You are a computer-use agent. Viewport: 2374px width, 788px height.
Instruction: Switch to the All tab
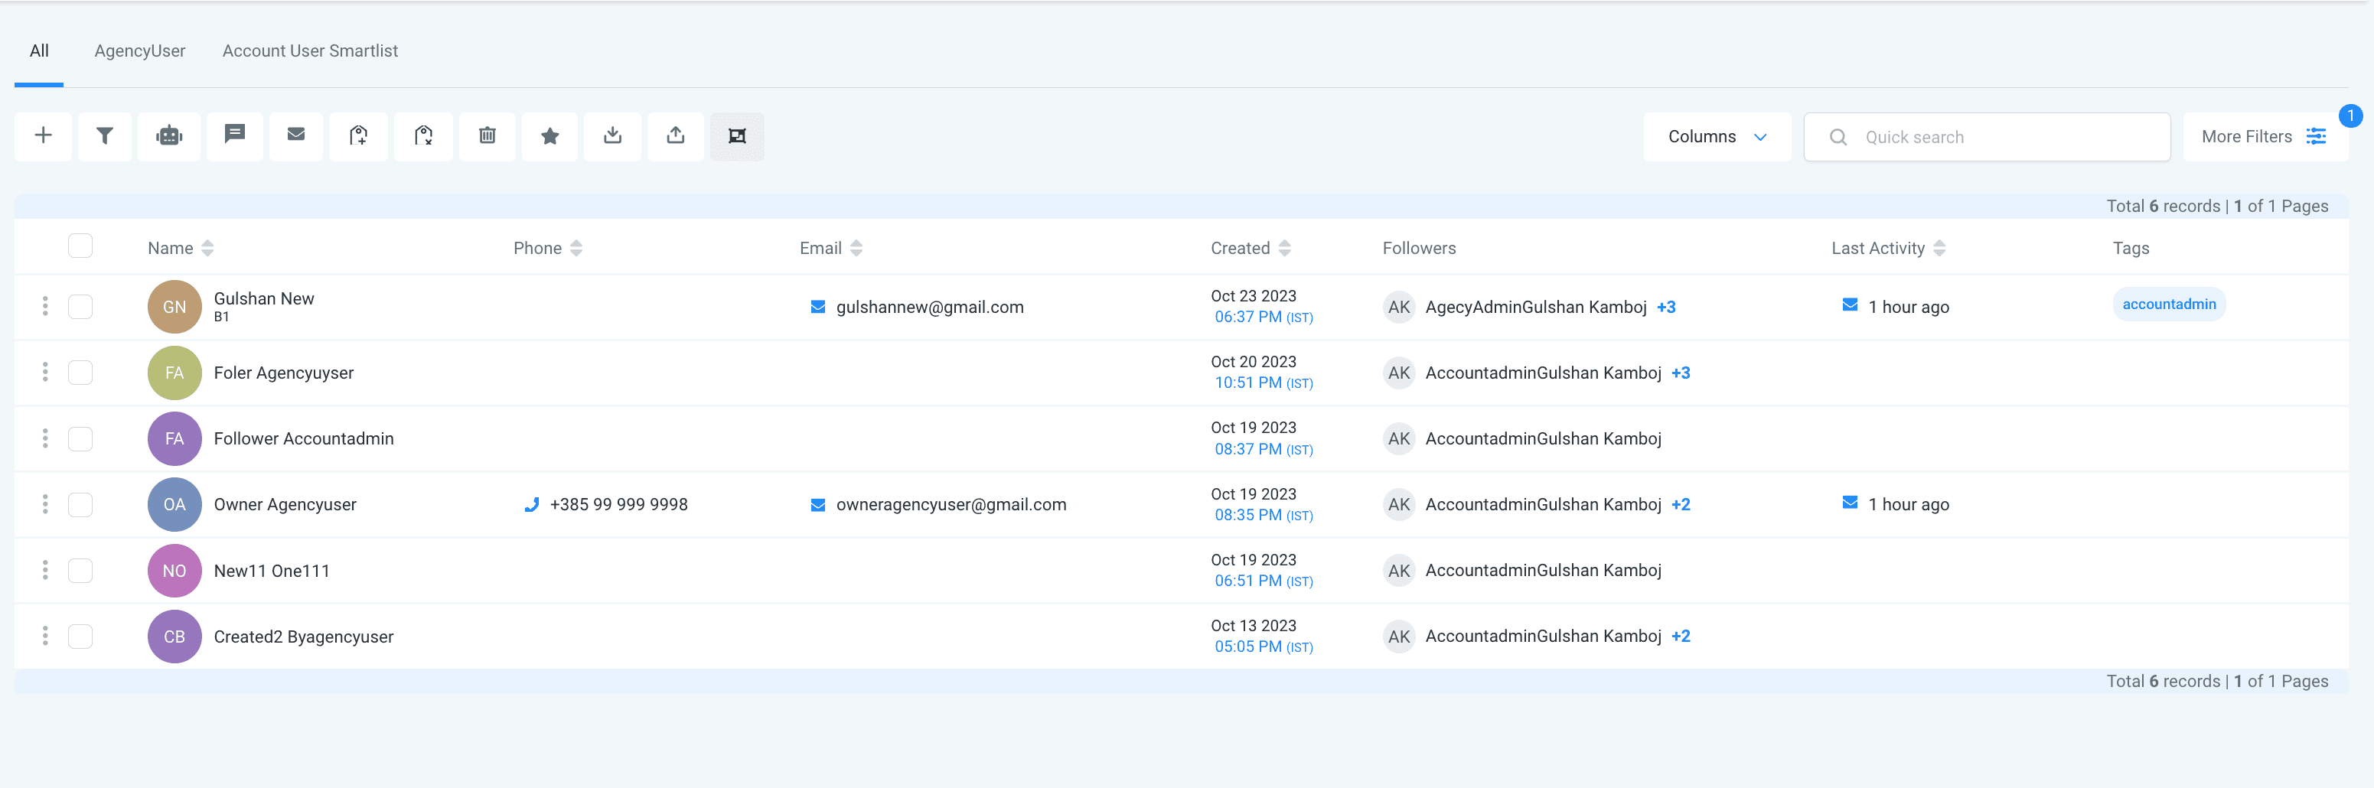pyautogui.click(x=39, y=50)
